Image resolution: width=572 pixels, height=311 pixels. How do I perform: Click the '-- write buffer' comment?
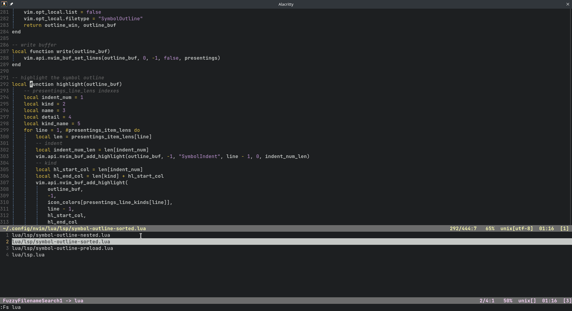(34, 45)
